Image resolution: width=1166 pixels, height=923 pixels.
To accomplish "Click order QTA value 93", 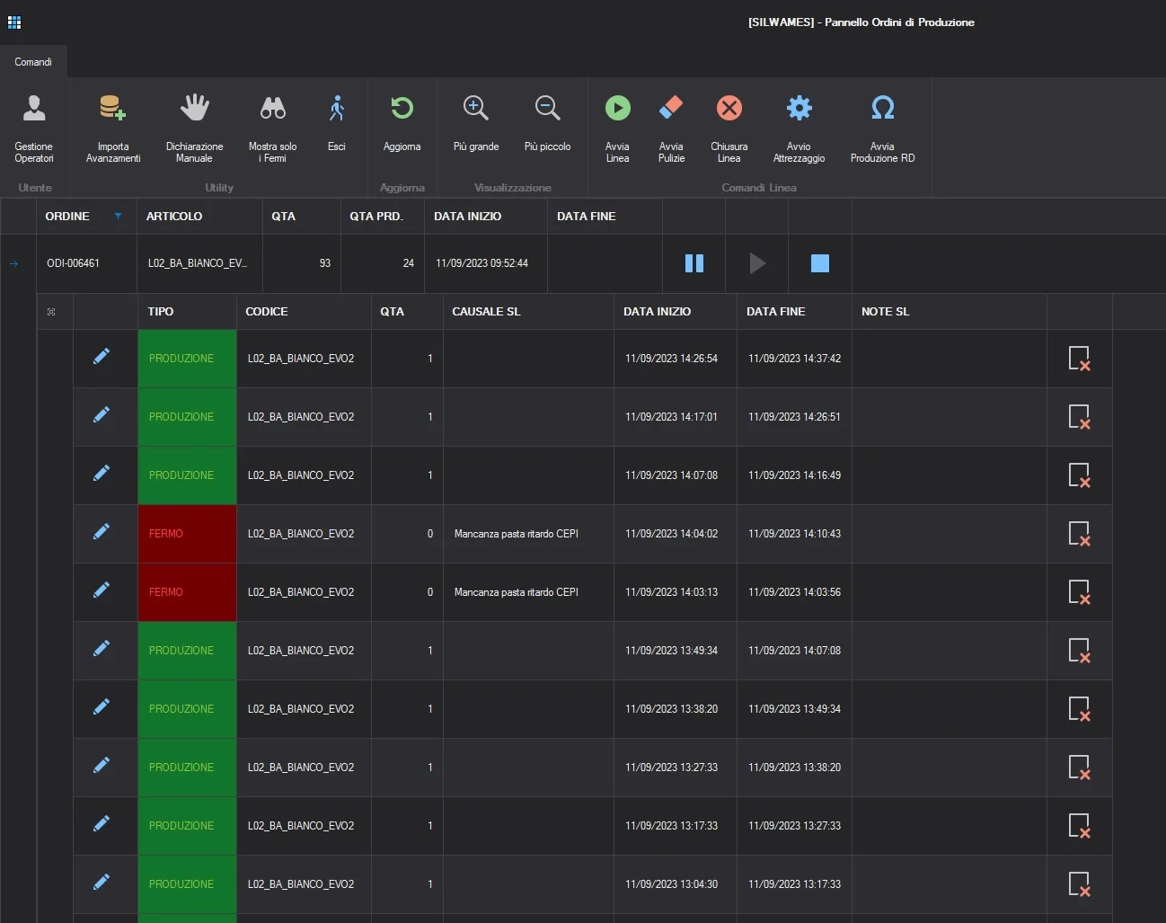I will (x=302, y=263).
